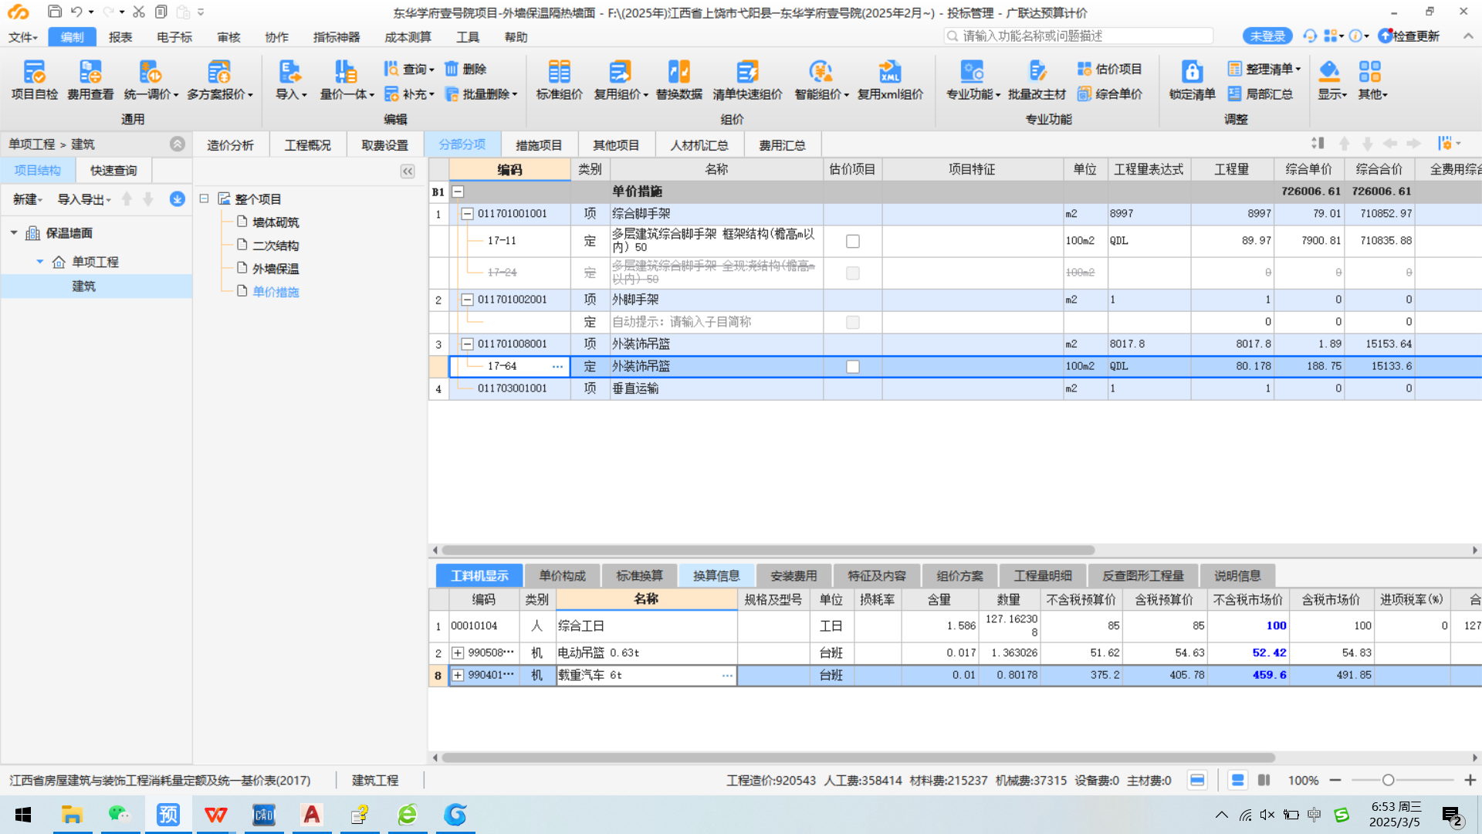Screen dimensions: 1482x834
Task: Click the 估价项目 toolbar button
Action: click(1109, 69)
